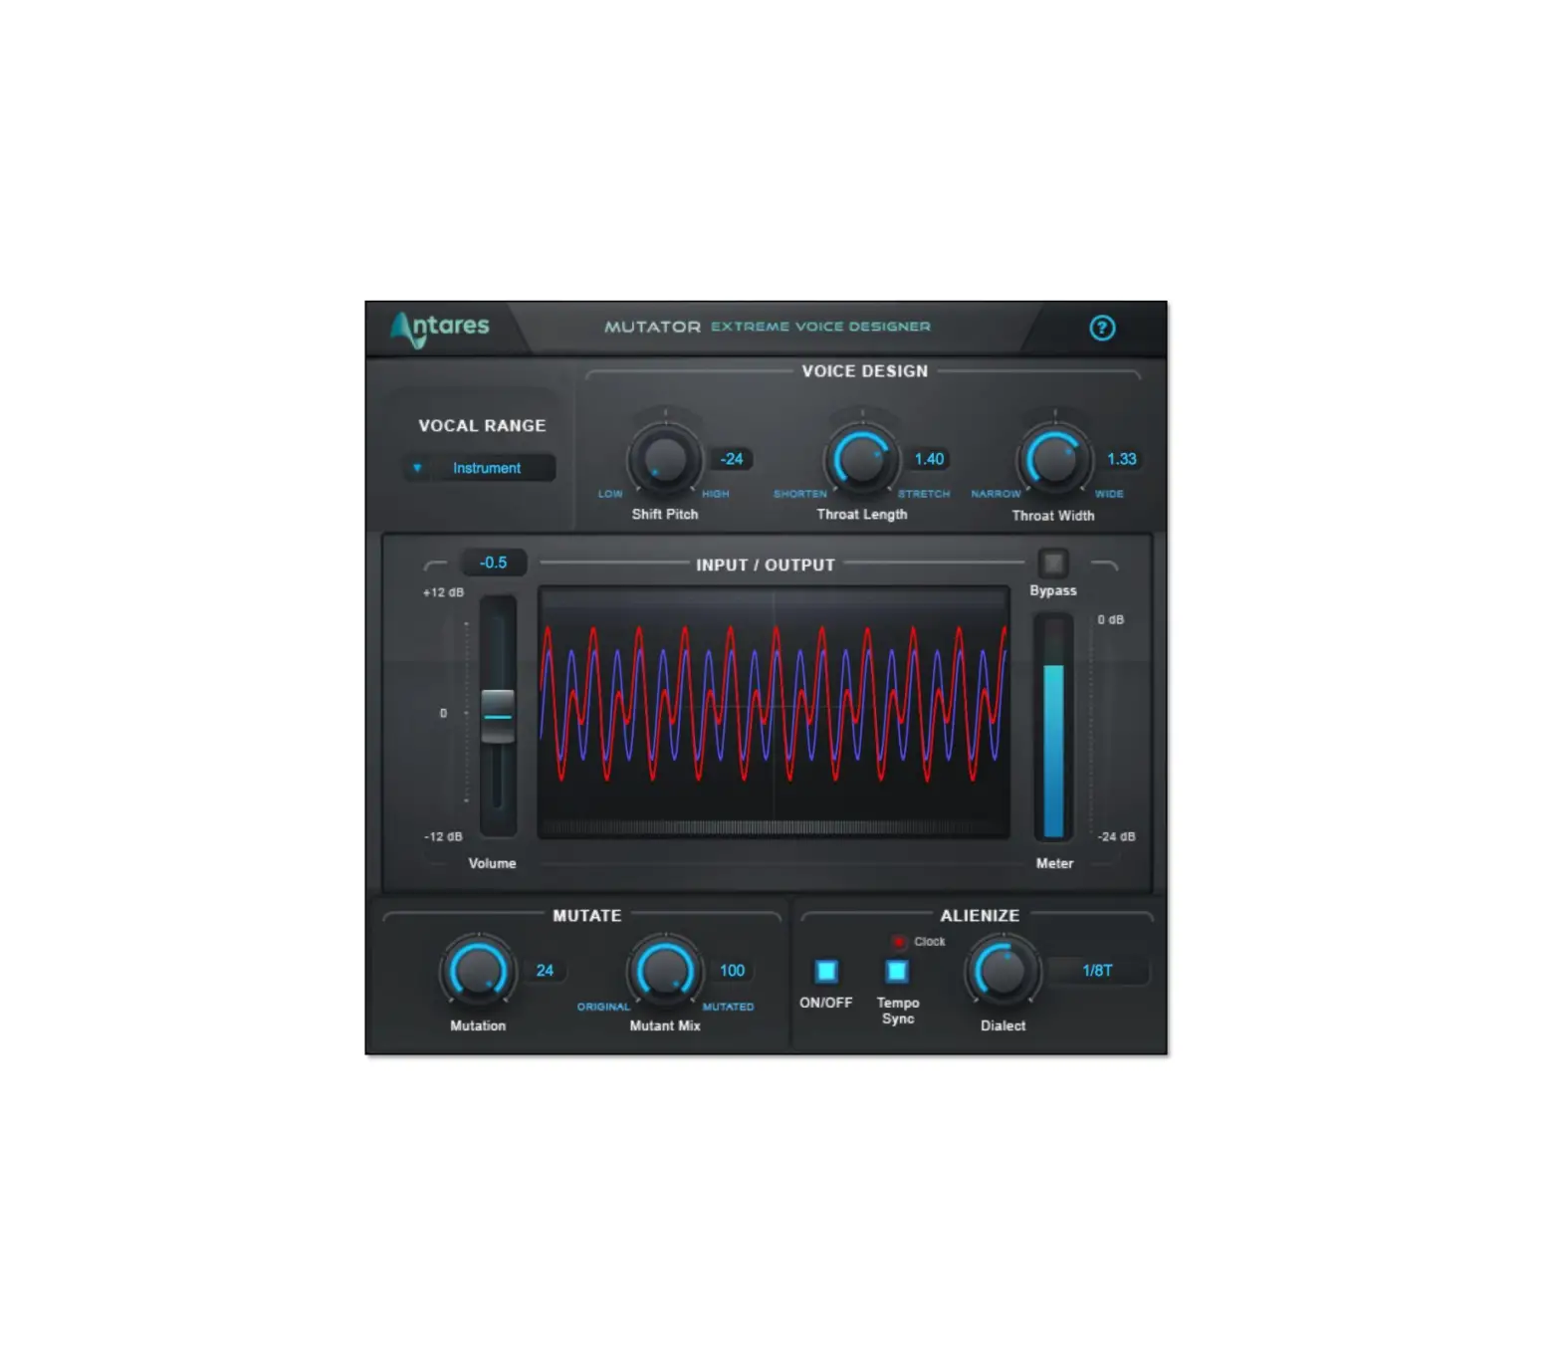Select the Shift Pitch value -24
The width and height of the screenshot is (1561, 1358).
(732, 459)
